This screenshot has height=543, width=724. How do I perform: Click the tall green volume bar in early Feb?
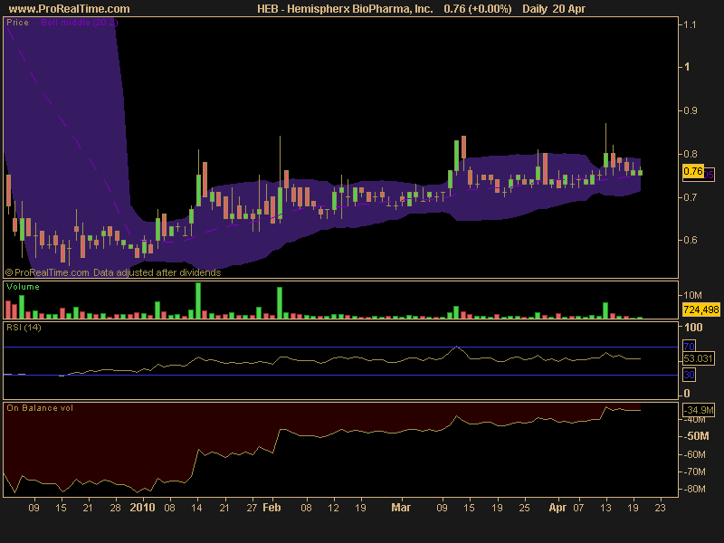(280, 303)
